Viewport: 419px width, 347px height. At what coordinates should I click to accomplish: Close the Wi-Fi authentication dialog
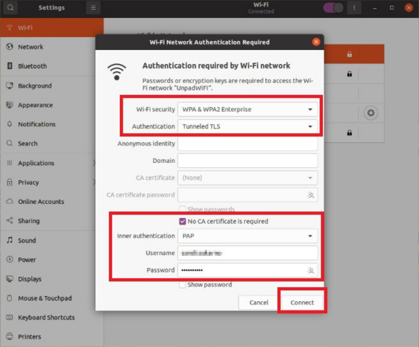316,42
